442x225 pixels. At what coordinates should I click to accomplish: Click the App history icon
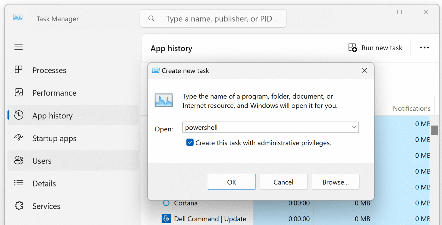click(18, 115)
